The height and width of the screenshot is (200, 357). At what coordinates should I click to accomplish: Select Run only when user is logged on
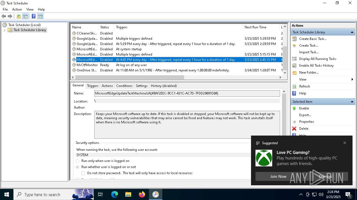[x=78, y=161]
